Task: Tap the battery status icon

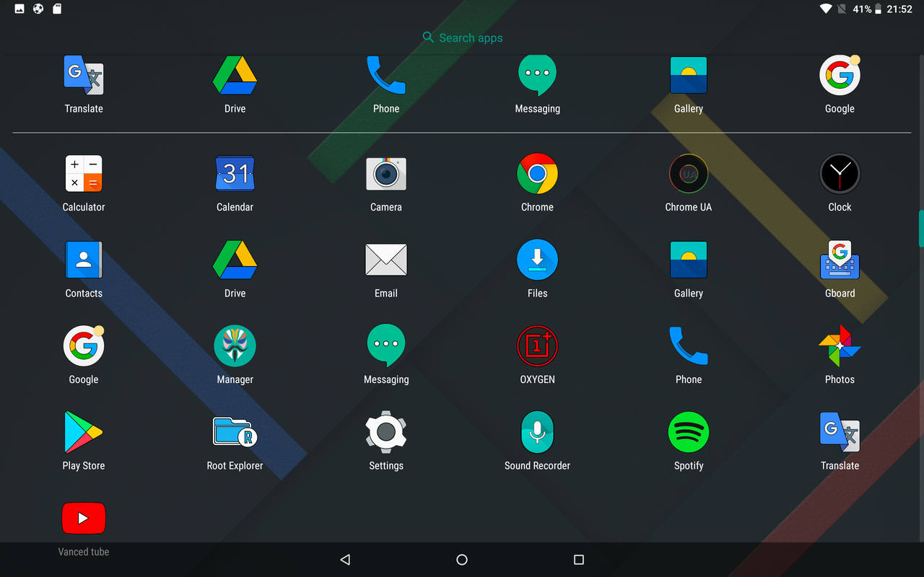Action: (878, 9)
